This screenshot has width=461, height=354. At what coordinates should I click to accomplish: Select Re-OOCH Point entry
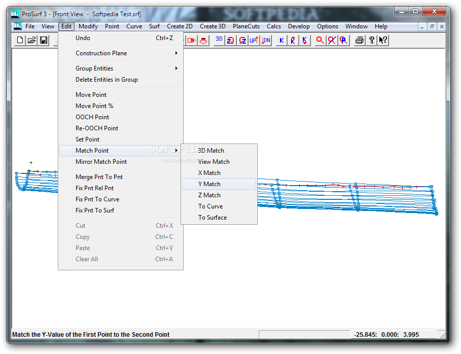121,128
